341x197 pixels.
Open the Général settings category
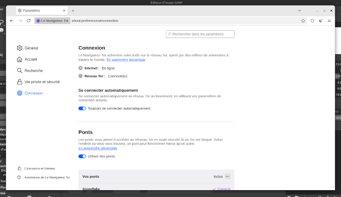(28, 48)
